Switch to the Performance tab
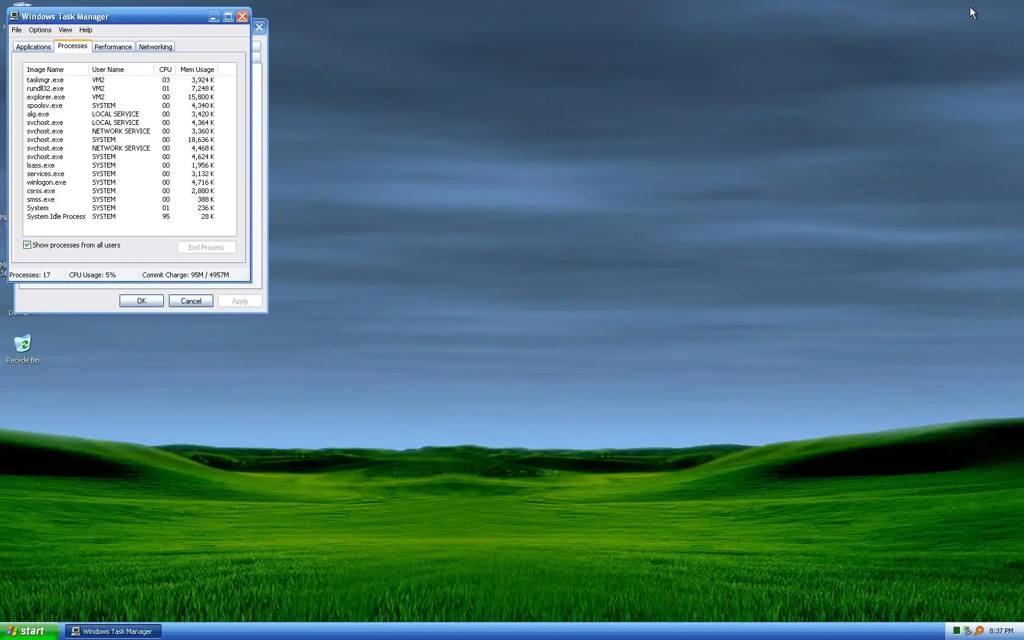The image size is (1024, 640). [113, 47]
